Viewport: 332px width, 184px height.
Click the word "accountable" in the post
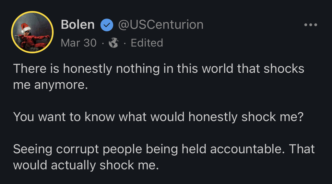pos(247,149)
